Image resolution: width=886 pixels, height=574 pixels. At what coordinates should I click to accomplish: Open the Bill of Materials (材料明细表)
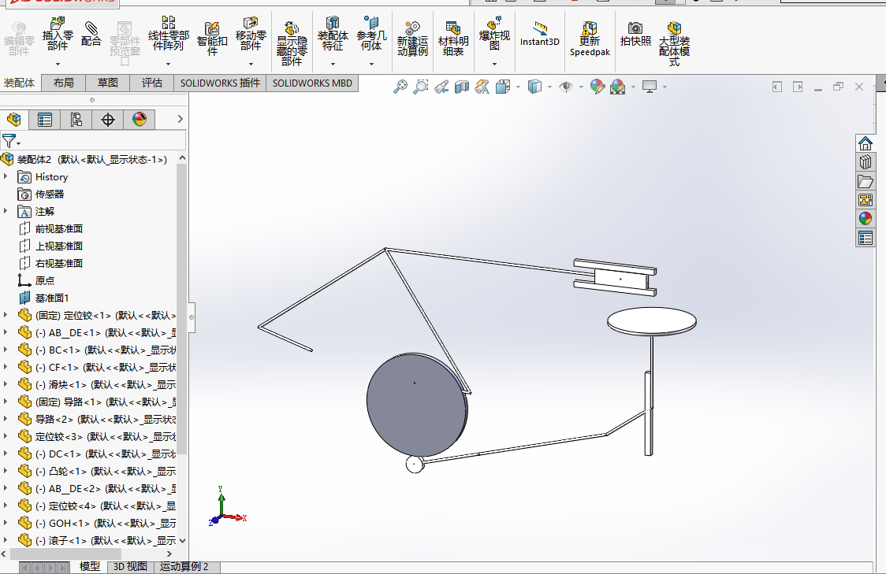pos(453,39)
